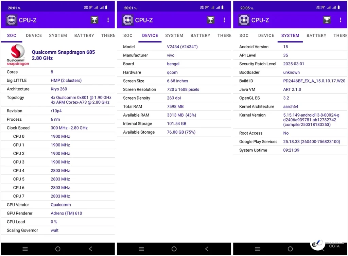Tap back button in middle screen
This screenshot has width=348, height=256.
[207, 249]
